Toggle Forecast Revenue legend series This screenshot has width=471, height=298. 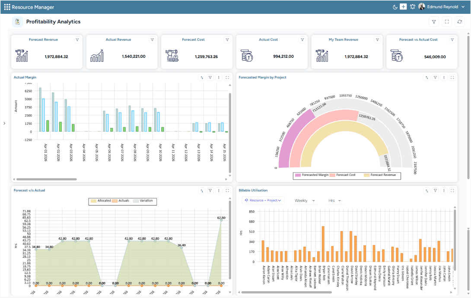click(380, 175)
